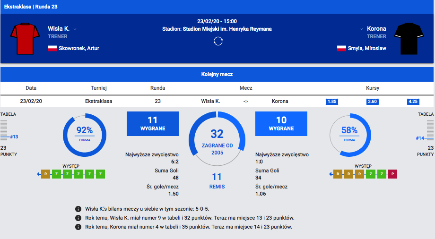Click Smyla, Miroslaw trainer name
The width and height of the screenshot is (435, 239).
tap(367, 48)
